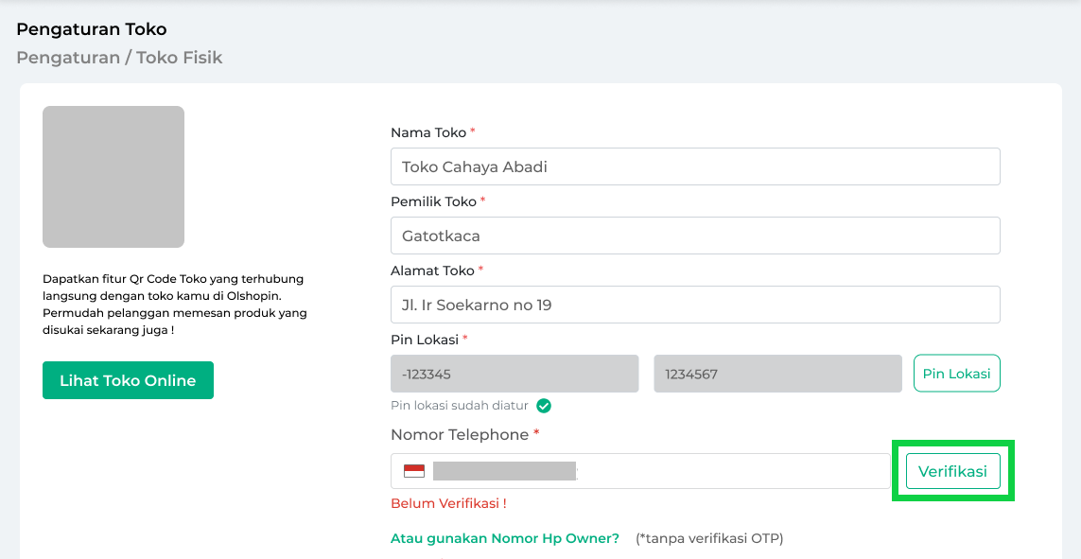Click the latitude field showing -123345
This screenshot has width=1081, height=559.
(x=514, y=374)
